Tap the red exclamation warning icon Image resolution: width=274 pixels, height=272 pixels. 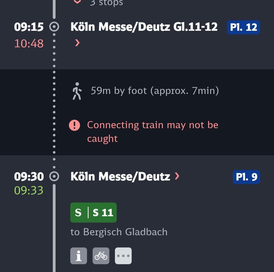[75, 125]
